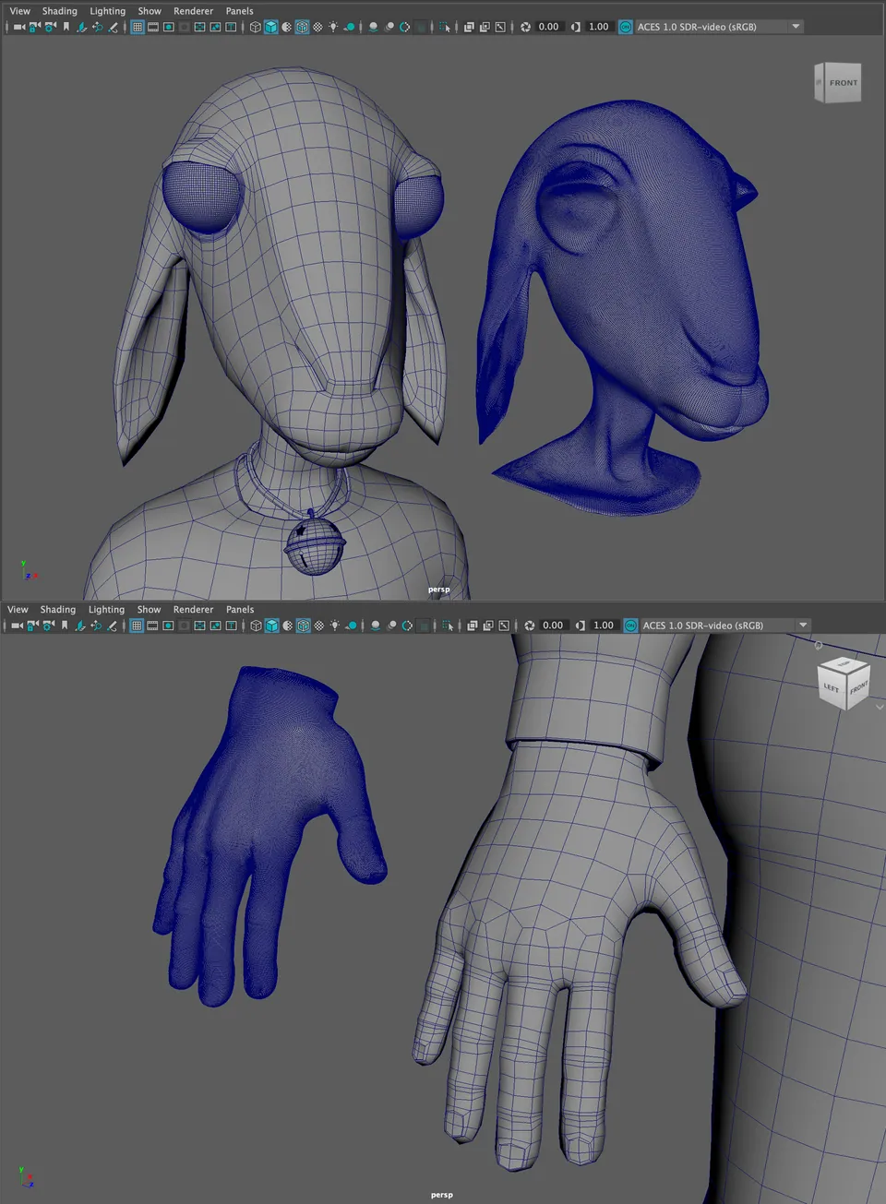Edit exposure value 0.00 in top viewport
The height and width of the screenshot is (1204, 886).
[549, 27]
